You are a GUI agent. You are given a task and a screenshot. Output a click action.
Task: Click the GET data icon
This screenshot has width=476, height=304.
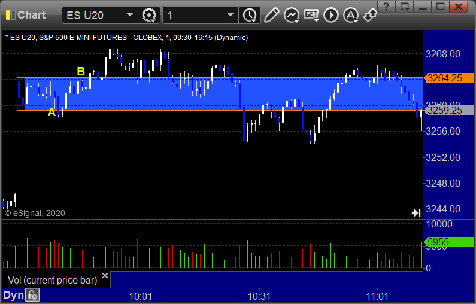point(311,15)
